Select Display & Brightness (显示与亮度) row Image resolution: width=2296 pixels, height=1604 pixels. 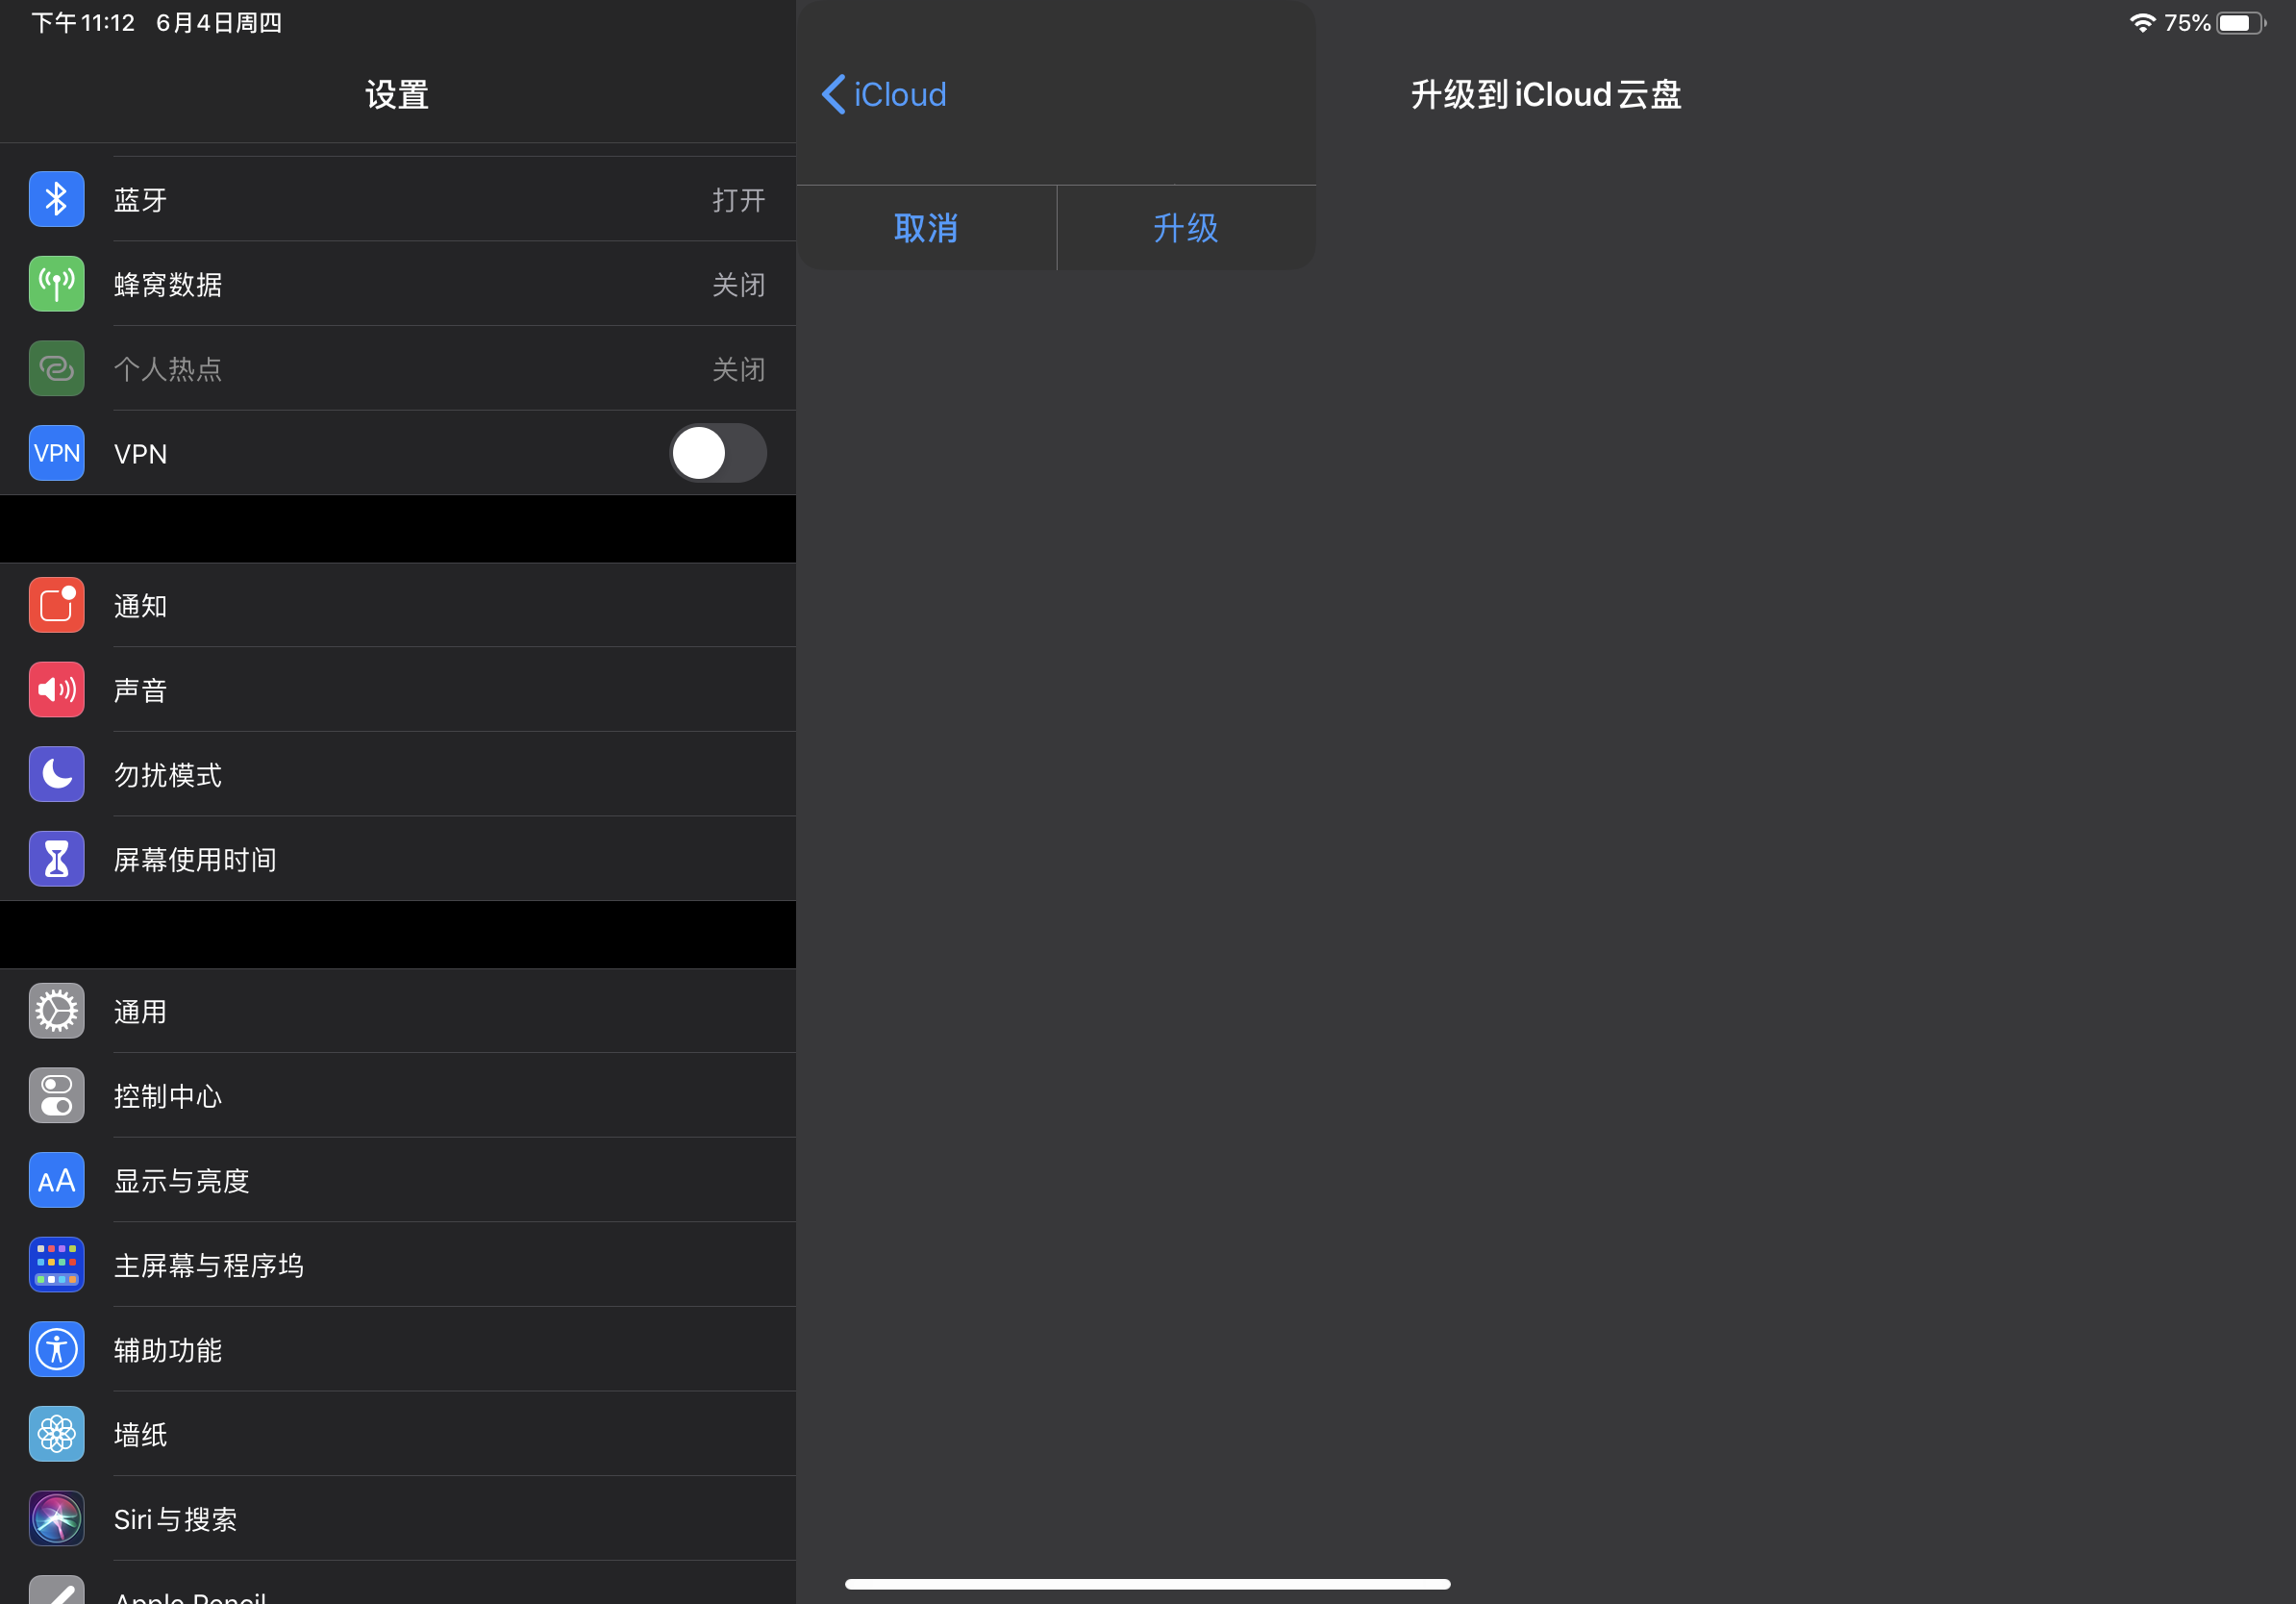[x=400, y=1181]
